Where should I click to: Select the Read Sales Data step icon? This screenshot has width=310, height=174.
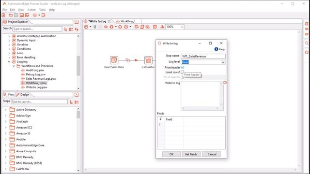114,60
